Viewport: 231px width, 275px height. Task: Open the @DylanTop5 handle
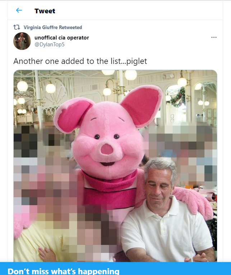(50, 45)
